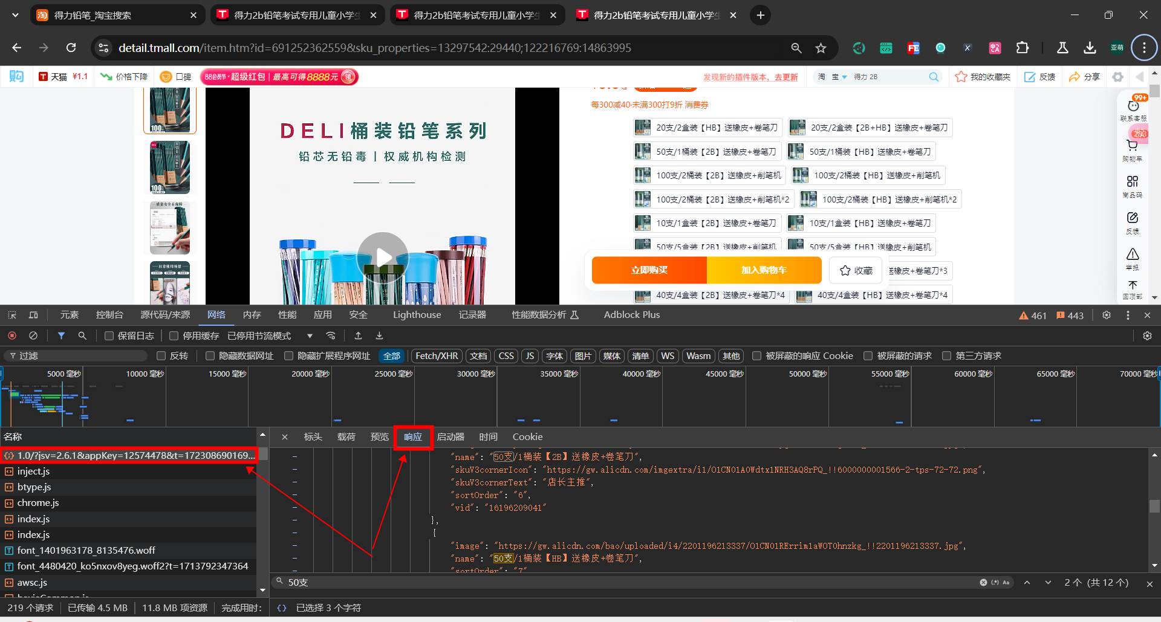Switch to the 元素 panel
Viewport: 1161px width, 622px height.
click(70, 315)
